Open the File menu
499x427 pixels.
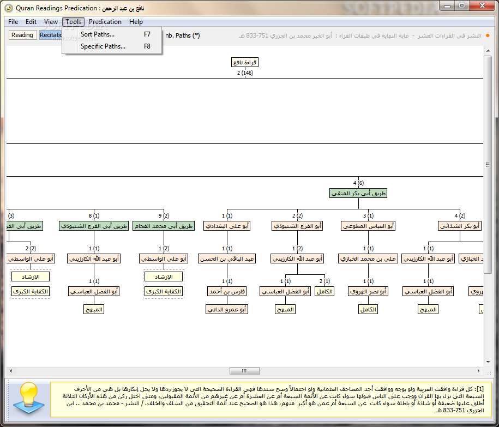point(13,22)
